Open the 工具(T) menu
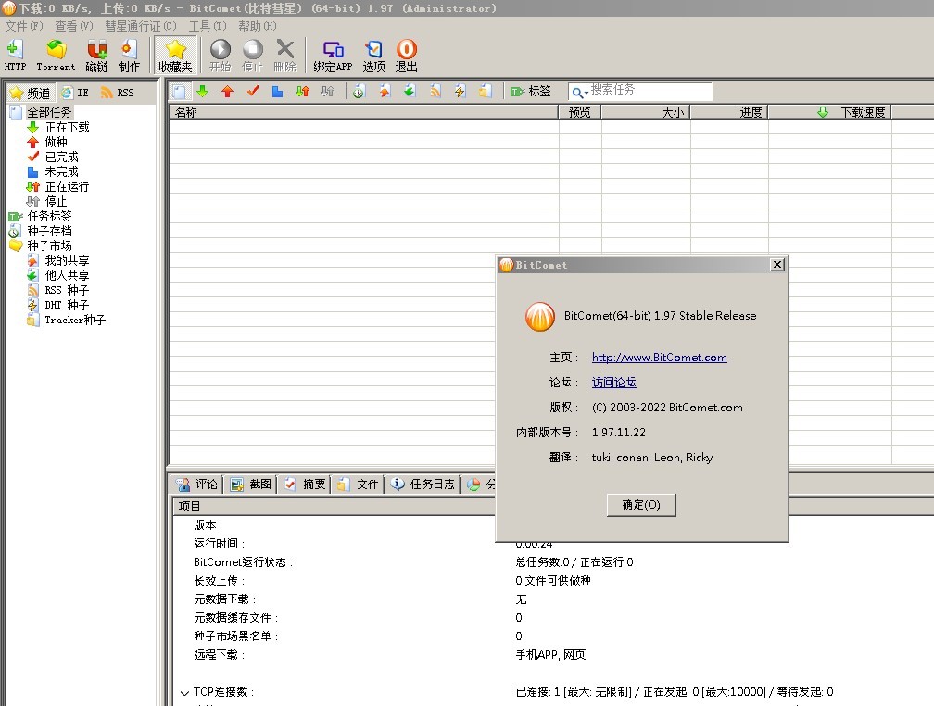The image size is (934, 706). pos(208,26)
